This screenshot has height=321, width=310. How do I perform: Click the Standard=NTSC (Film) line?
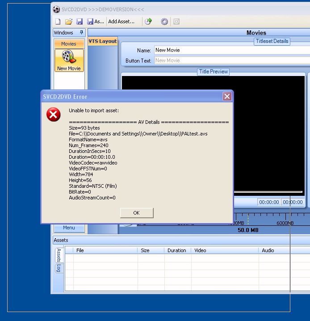(x=93, y=186)
